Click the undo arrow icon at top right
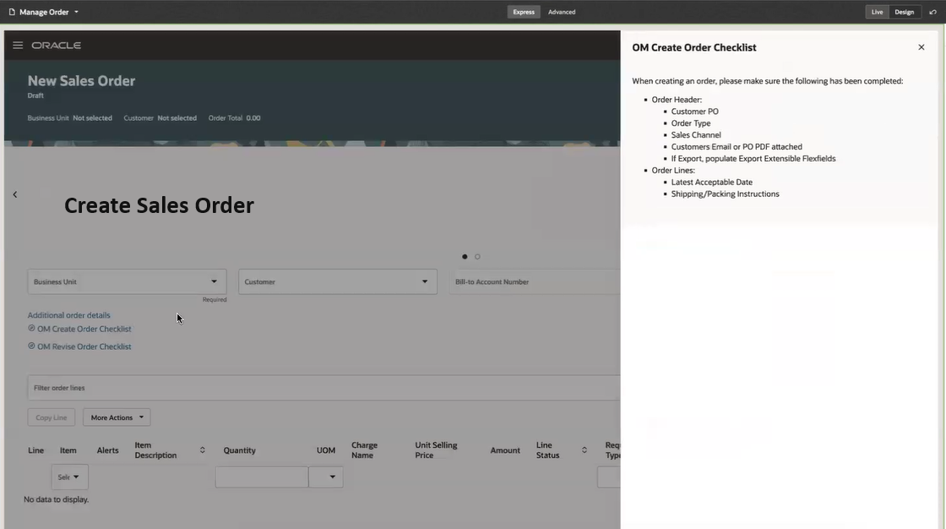Image resolution: width=946 pixels, height=529 pixels. click(932, 12)
